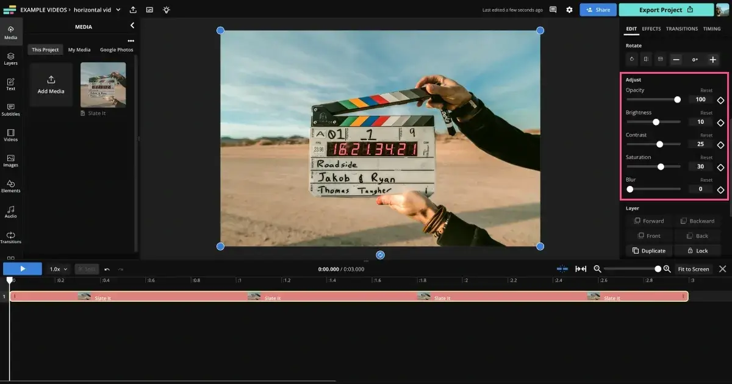
Task: Select the Slate It clip thumbnail
Action: [102, 84]
